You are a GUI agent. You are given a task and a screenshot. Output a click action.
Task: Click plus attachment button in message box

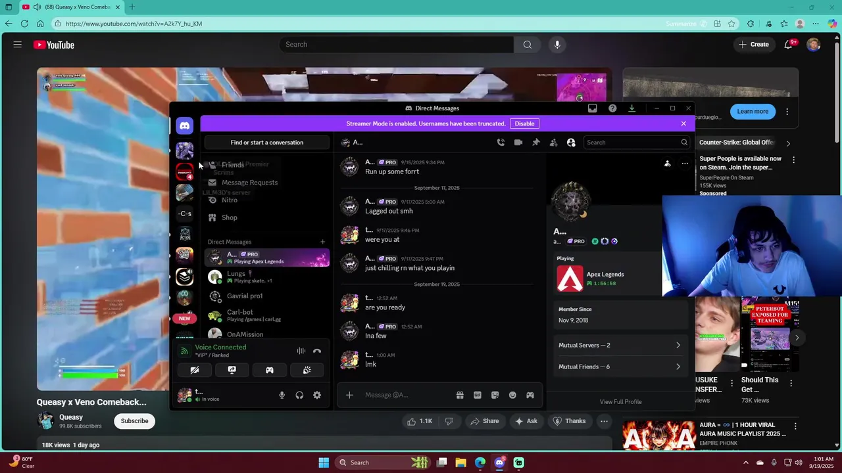tap(349, 395)
